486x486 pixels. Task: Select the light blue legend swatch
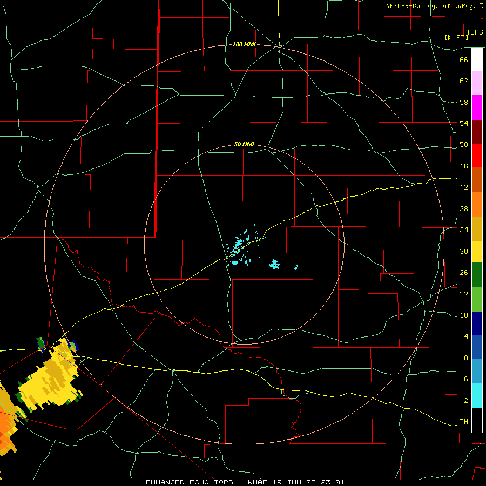(x=477, y=372)
